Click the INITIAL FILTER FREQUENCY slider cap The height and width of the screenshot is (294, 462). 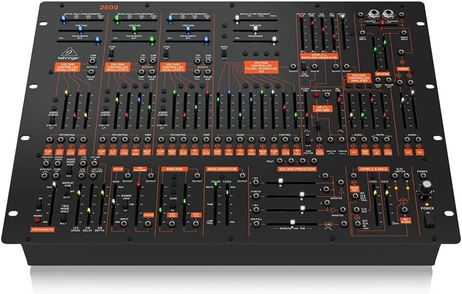click(x=237, y=18)
